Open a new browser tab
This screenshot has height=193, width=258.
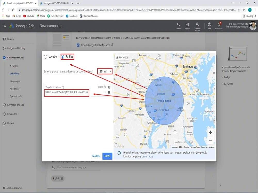(78, 3)
